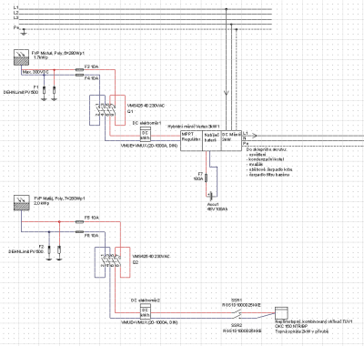Select the Accu1 48V battery symbol
The height and width of the screenshot is (346, 364).
pyautogui.click(x=209, y=194)
